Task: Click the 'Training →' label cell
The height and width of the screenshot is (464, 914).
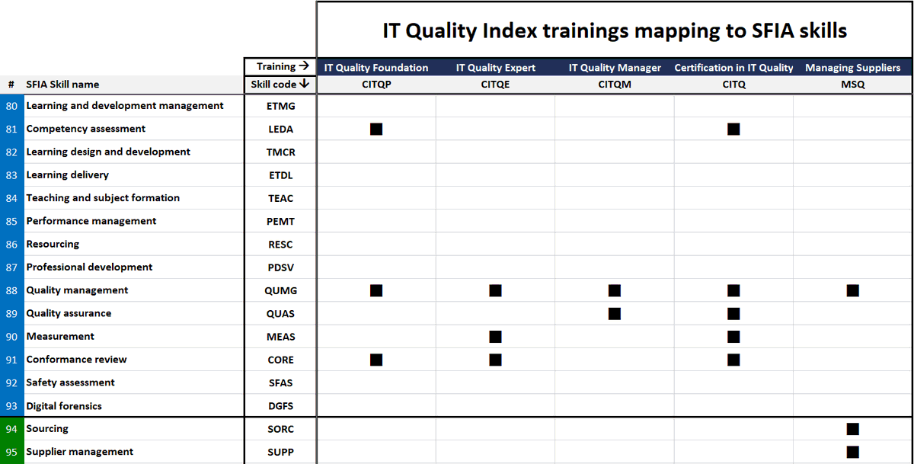Action: pos(280,67)
